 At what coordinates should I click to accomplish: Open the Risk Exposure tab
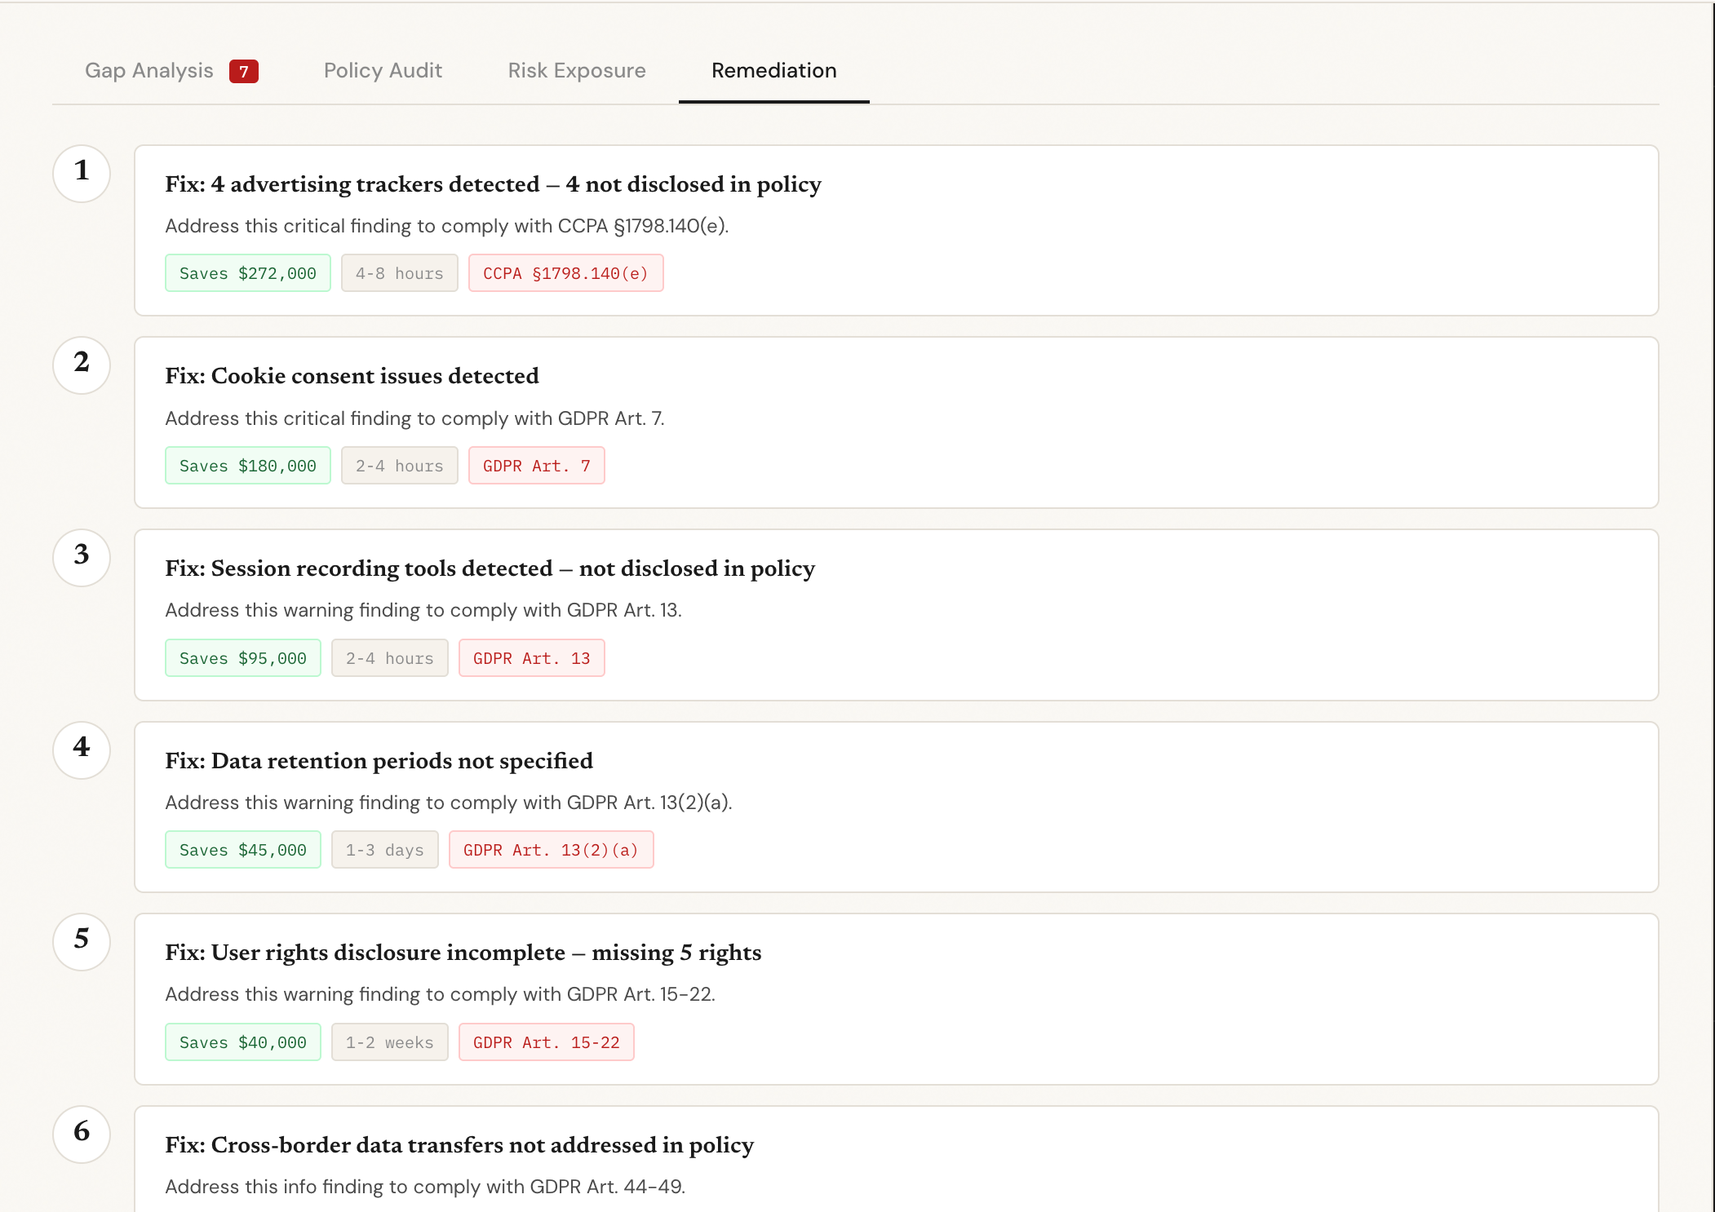pyautogui.click(x=576, y=71)
